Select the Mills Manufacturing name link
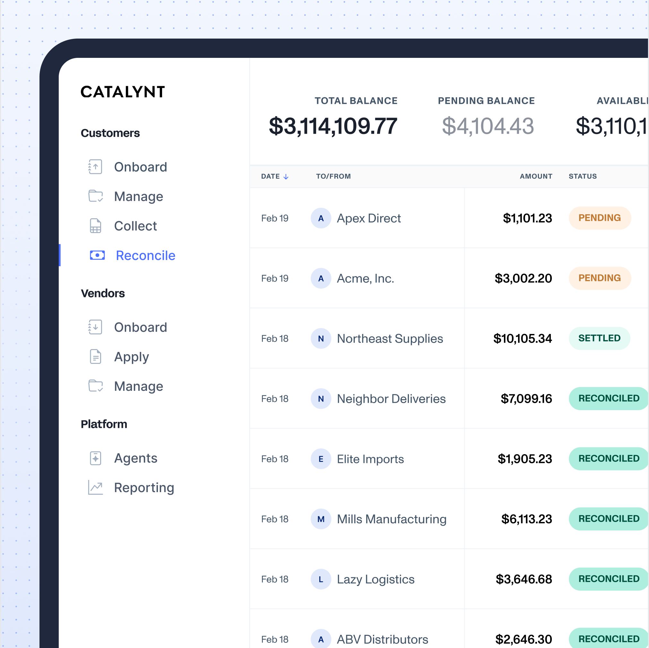Image resolution: width=649 pixels, height=648 pixels. tap(392, 519)
